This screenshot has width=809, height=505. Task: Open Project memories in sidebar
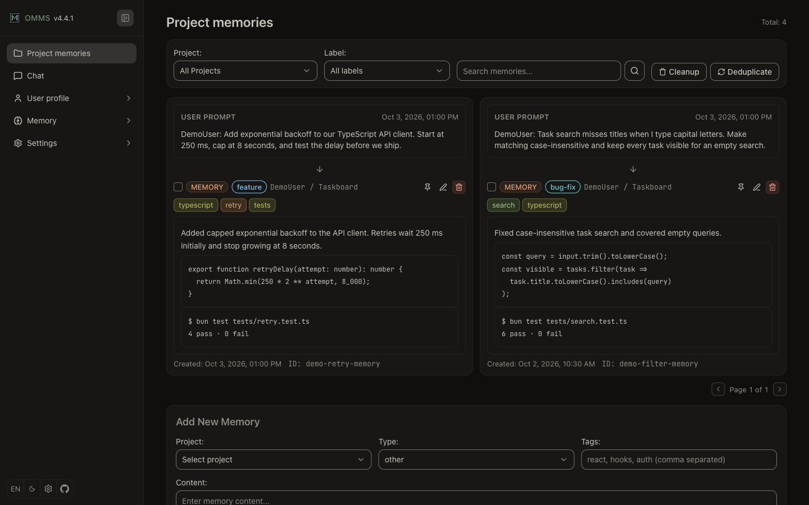point(71,53)
